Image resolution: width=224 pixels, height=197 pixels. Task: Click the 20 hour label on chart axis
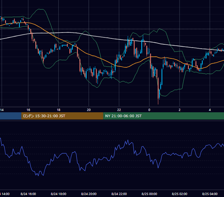tap(89, 110)
